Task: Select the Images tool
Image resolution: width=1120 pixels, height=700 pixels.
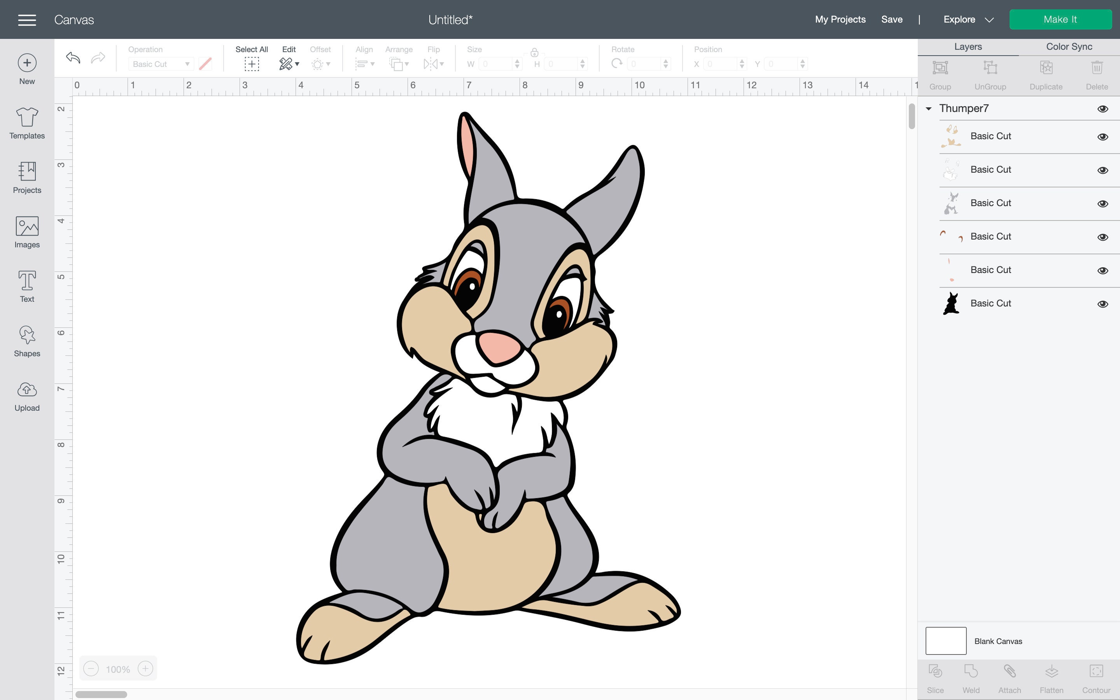Action: point(26,232)
